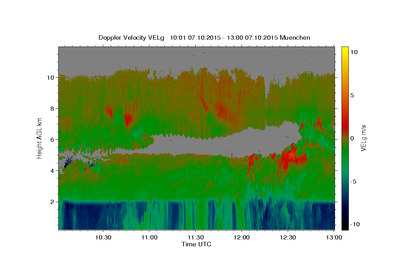414x276 pixels.
Task: Select the 11:30 time tick label
Action: [x=195, y=237]
